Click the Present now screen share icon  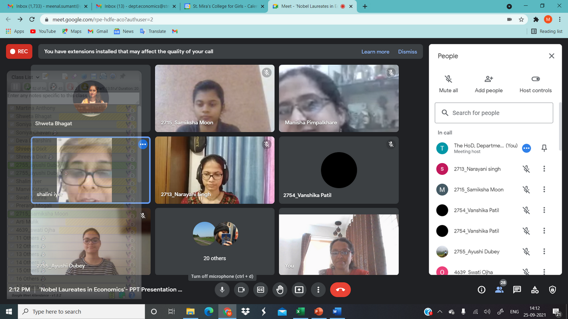point(299,290)
